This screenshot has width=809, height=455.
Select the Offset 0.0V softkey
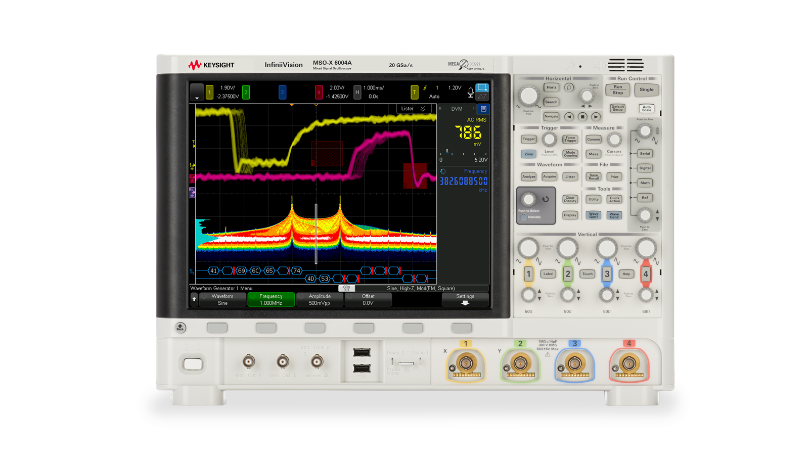click(368, 300)
